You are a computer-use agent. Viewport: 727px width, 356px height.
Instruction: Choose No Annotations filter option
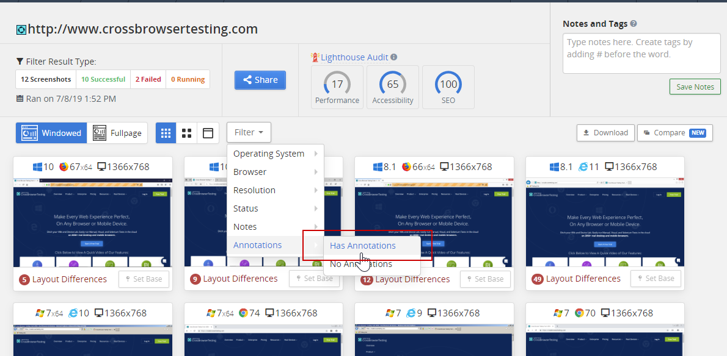(372, 264)
